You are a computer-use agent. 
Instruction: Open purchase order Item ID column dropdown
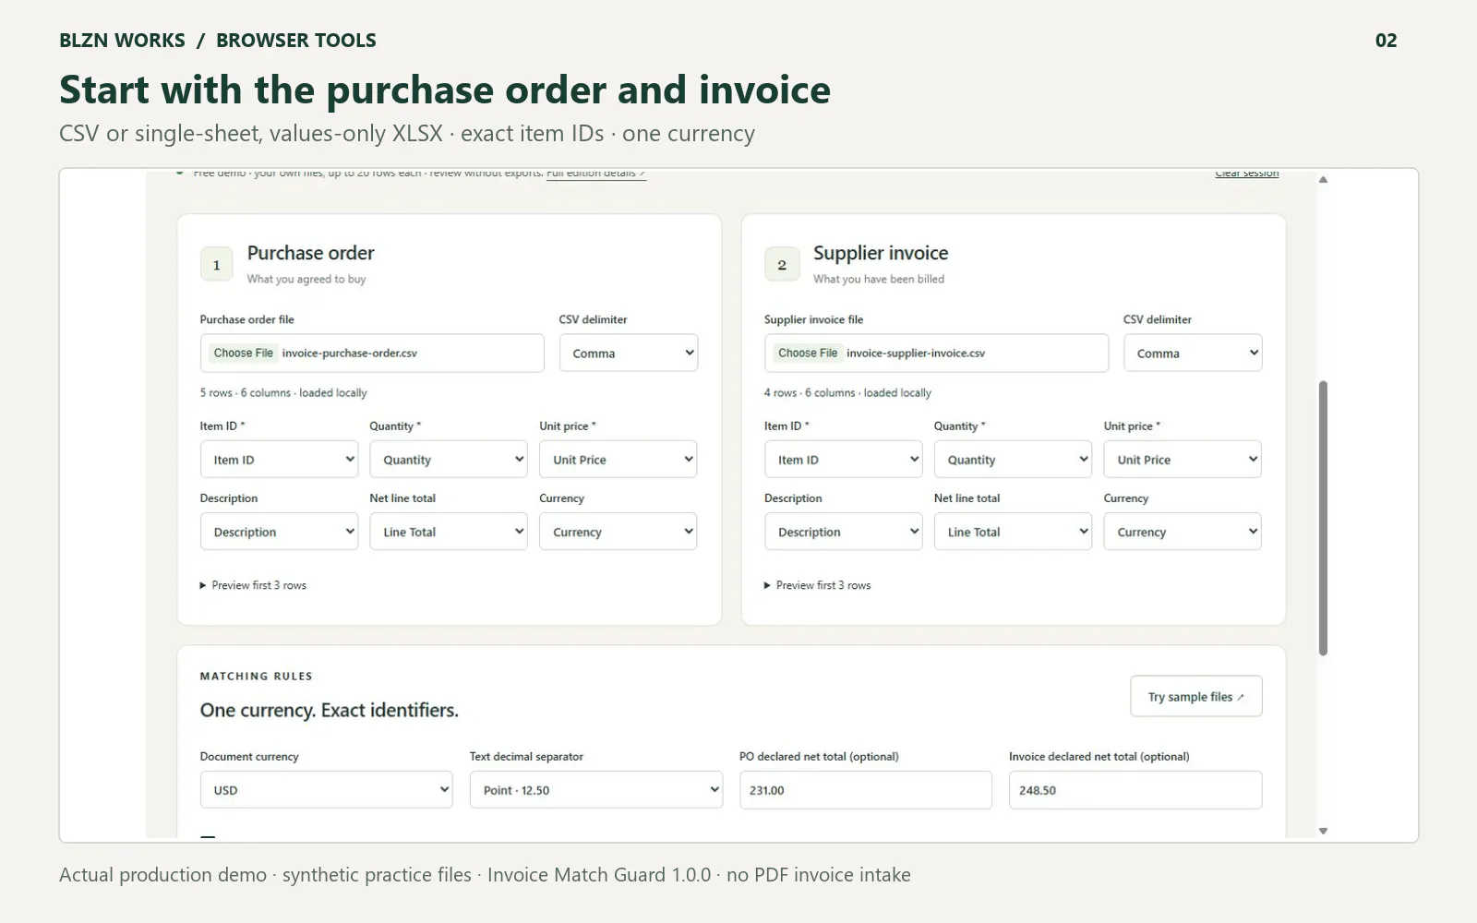click(279, 460)
